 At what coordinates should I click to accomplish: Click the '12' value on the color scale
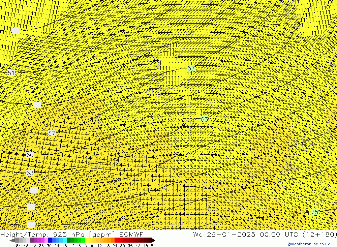(x=100, y=246)
